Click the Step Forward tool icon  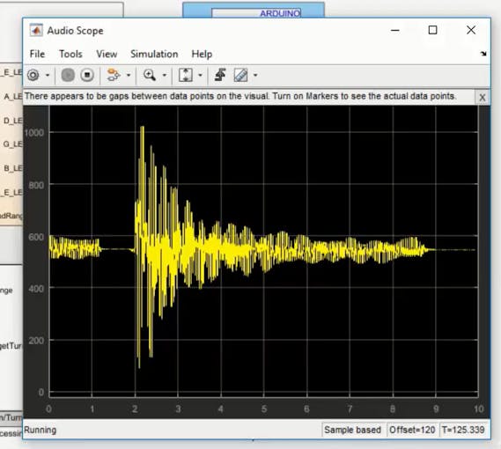113,75
